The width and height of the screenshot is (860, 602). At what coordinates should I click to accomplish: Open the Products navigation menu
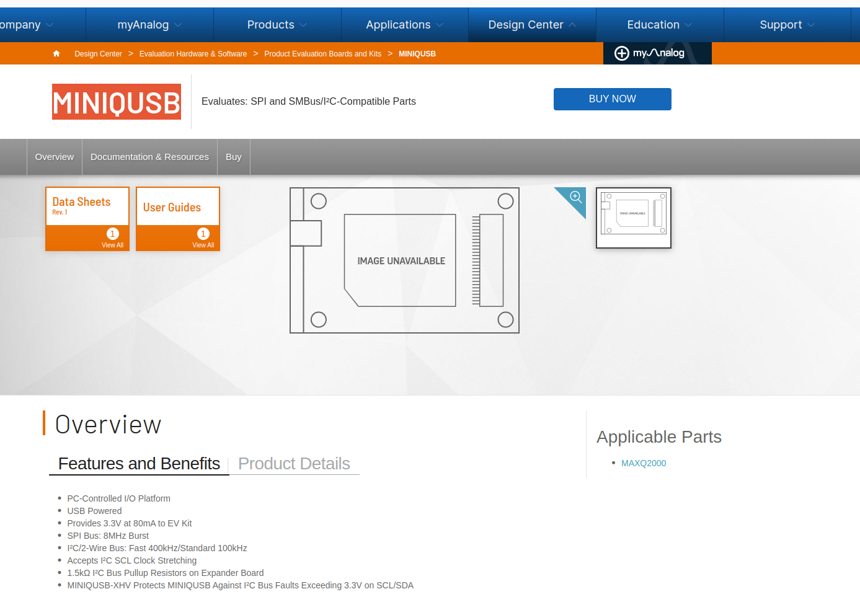(x=277, y=25)
